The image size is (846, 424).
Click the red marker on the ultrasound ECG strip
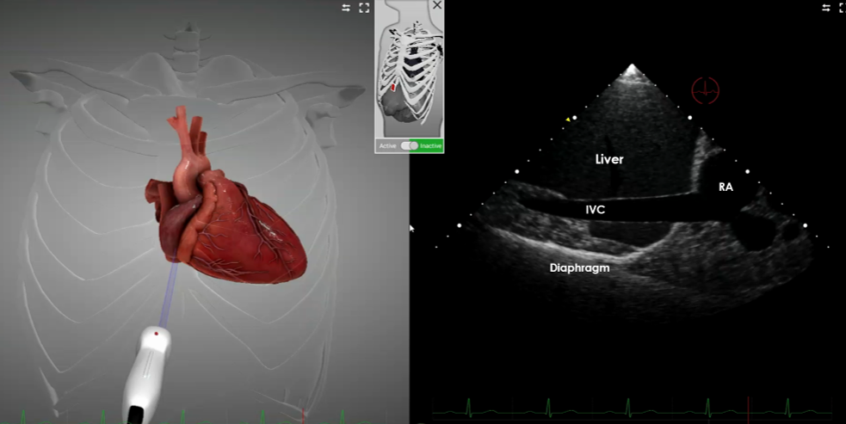tap(749, 407)
